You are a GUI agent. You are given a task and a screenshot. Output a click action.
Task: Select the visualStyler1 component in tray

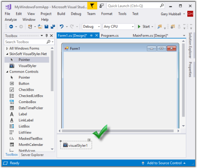[x=76, y=145]
